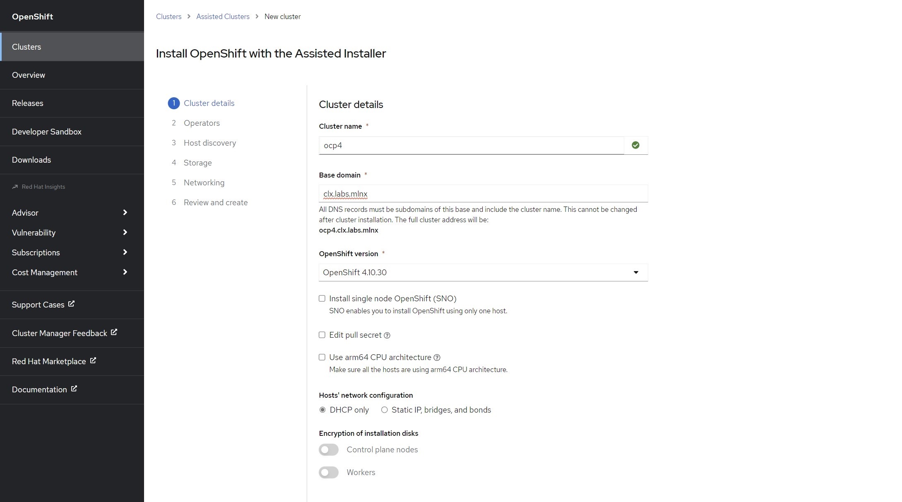This screenshot has width=902, height=502.
Task: Choose Static IP, bridges, and bonds radio option
Action: [x=385, y=410]
